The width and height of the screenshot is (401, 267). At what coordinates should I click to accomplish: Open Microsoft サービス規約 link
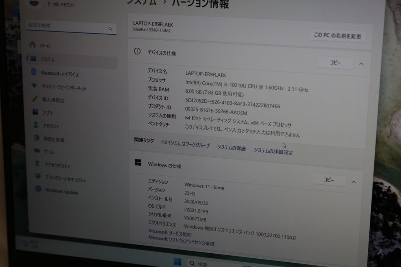click(x=170, y=233)
